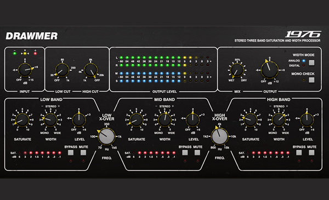Click the Low X-Over frequency knob
The height and width of the screenshot is (200, 329).
[107, 136]
